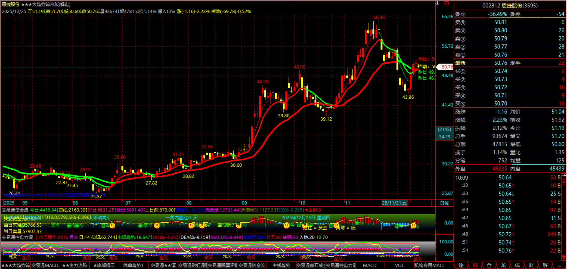Open the ★底部提示 indicator tab
This screenshot has height=269, width=567.
pos(104,265)
